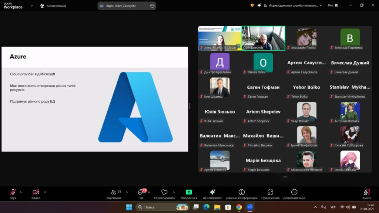Launch Microsoft Edge from taskbar
The image size is (379, 213).
click(207, 207)
